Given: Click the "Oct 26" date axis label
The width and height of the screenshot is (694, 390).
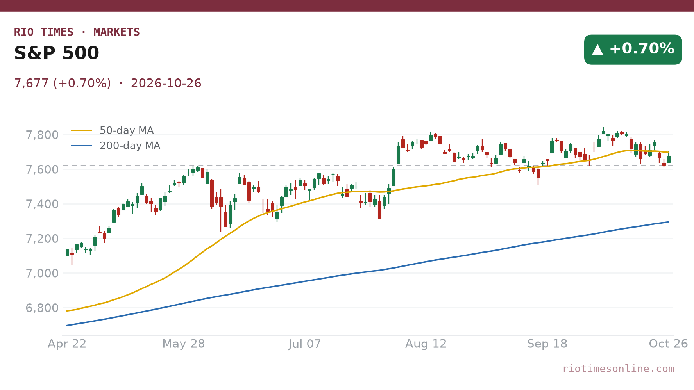Looking at the screenshot, I should click(668, 344).
